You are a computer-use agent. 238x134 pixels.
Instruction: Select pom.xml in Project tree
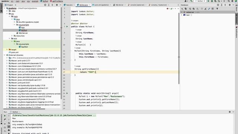click(15, 52)
